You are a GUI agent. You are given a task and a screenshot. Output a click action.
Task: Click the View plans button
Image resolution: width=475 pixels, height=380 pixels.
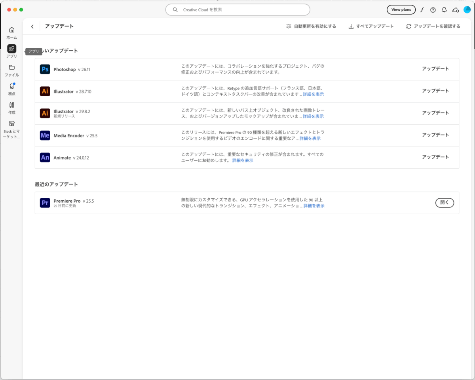click(x=401, y=10)
